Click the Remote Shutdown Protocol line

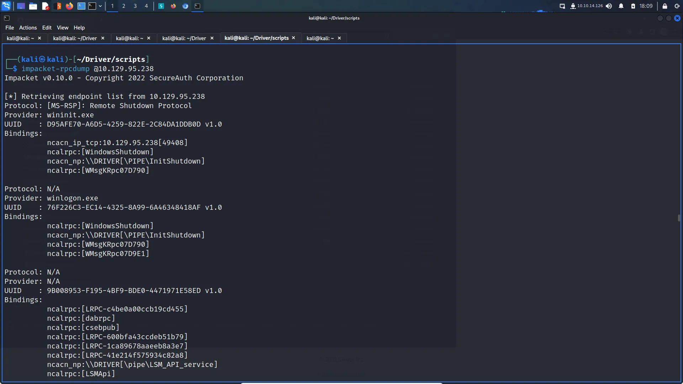coord(98,106)
